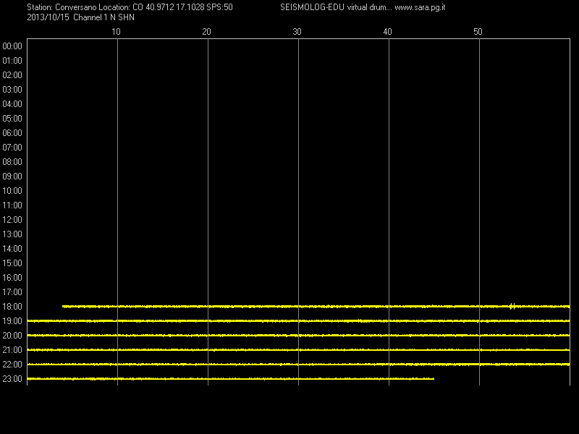Click the SEISMOLOG-EDU virtual drum title
The image size is (579, 434).
click(x=336, y=7)
